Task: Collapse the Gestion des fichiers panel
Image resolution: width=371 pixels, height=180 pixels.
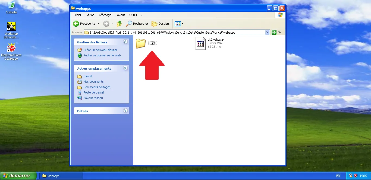Action: pos(125,41)
